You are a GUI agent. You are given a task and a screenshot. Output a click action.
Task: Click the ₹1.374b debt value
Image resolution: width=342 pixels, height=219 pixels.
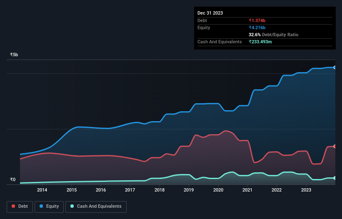point(257,20)
